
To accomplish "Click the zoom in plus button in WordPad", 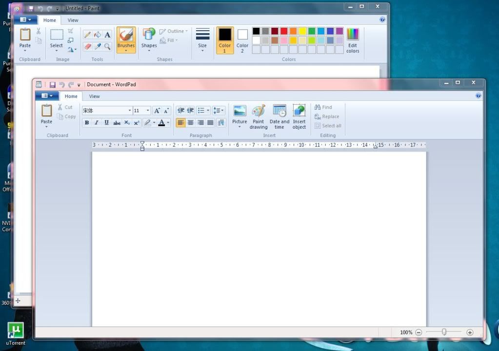I will (x=470, y=332).
